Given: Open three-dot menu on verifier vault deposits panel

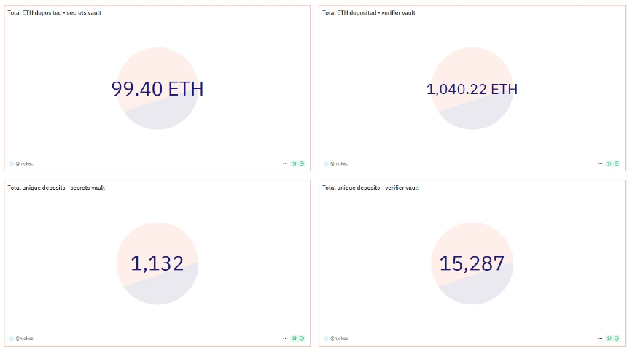Looking at the screenshot, I should pos(600,338).
